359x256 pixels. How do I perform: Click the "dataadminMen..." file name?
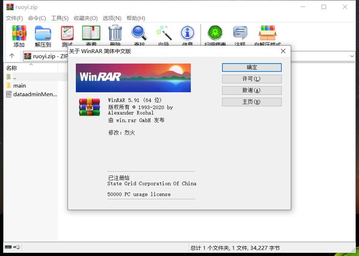[x=35, y=94]
